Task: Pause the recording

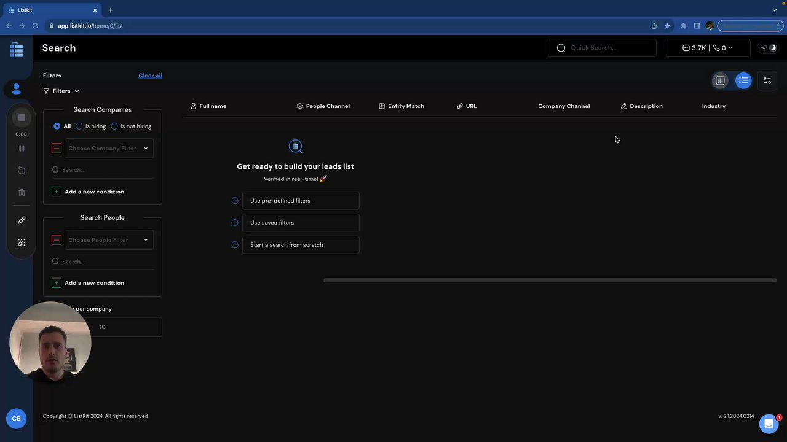Action: click(x=22, y=149)
